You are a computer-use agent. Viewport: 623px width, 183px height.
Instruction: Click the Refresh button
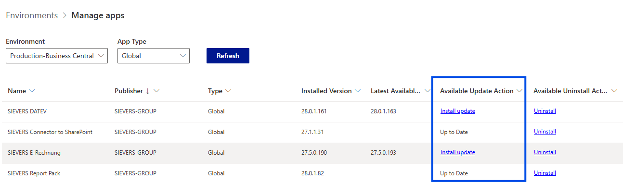pyautogui.click(x=228, y=56)
